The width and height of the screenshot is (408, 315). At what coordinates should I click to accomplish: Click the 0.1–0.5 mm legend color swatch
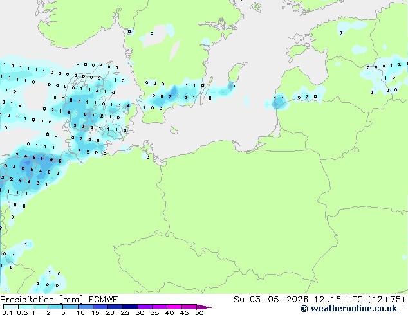point(11,307)
